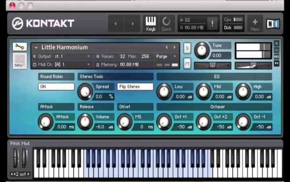
Task: Toggle the Keyb on-screen keyboard
Action: [x=151, y=24]
